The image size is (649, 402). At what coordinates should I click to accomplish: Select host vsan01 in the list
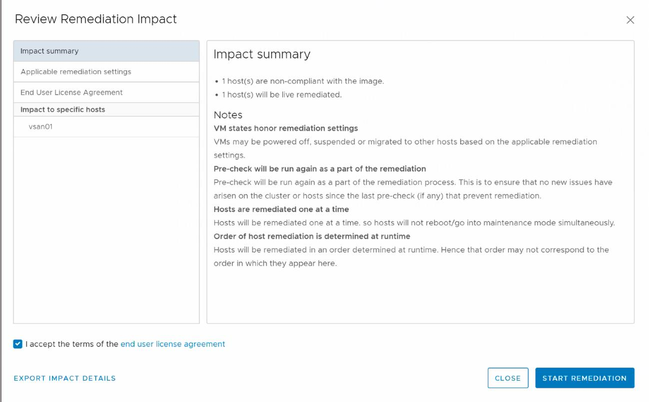[106, 127]
